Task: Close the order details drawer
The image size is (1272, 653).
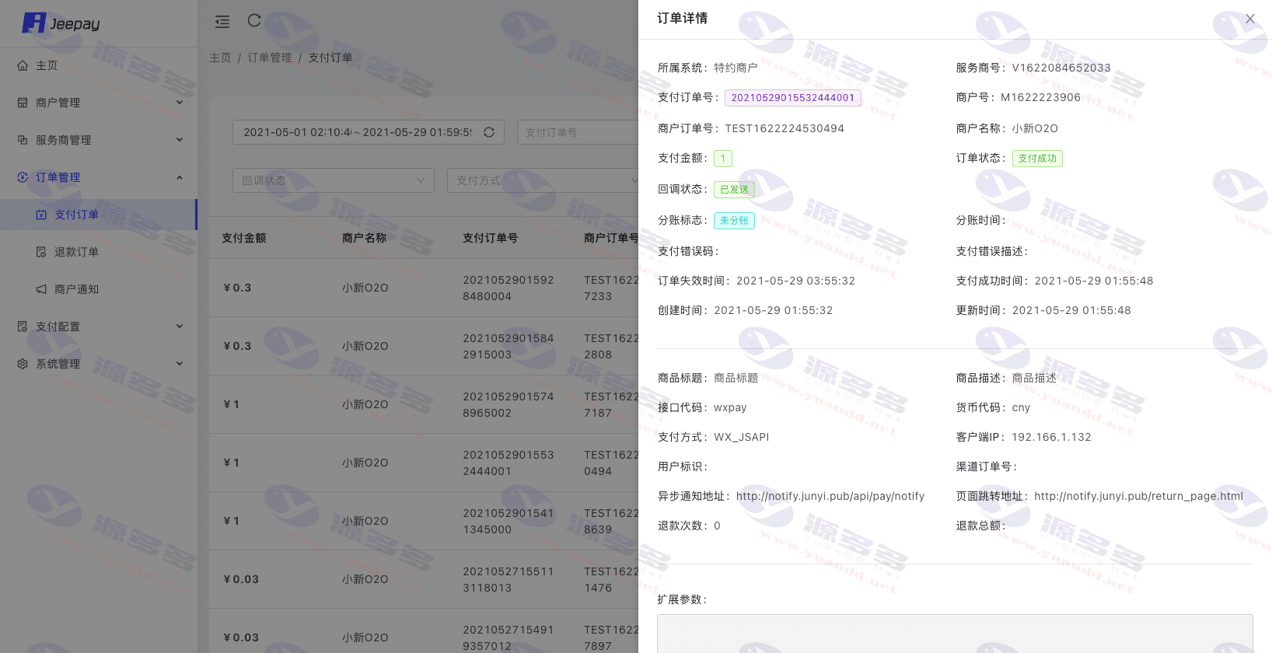Action: point(1250,19)
